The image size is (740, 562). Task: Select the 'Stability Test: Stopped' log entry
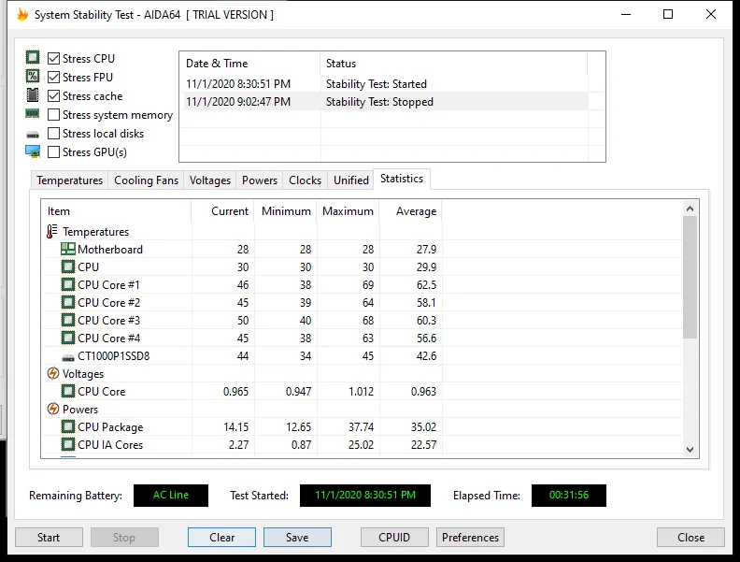coord(385,102)
